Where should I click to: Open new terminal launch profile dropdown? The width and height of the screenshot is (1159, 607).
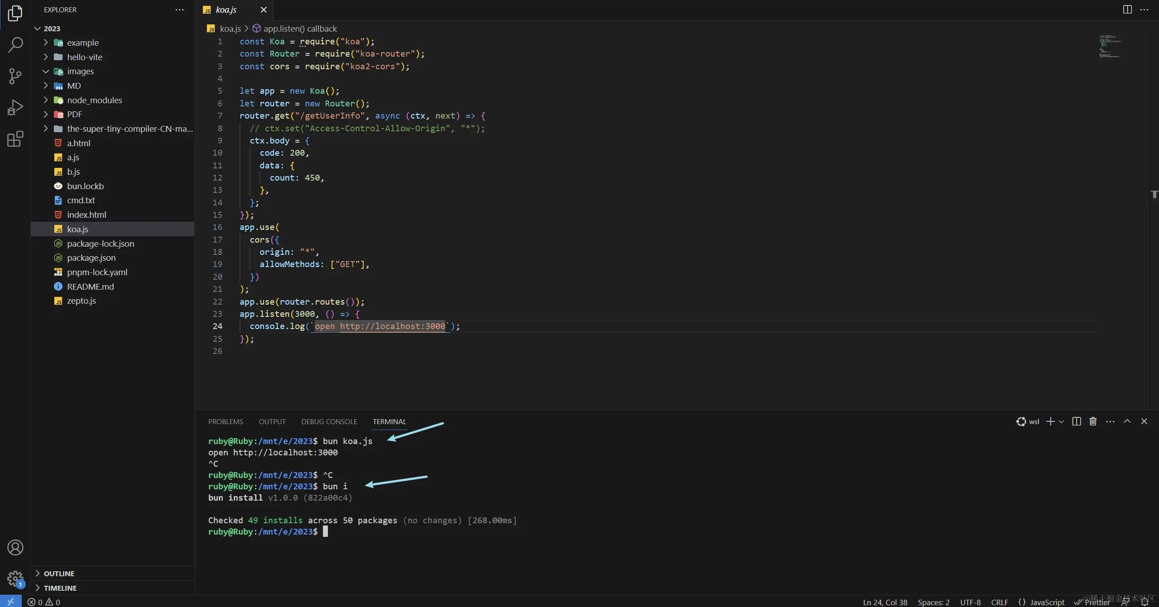[1061, 421]
